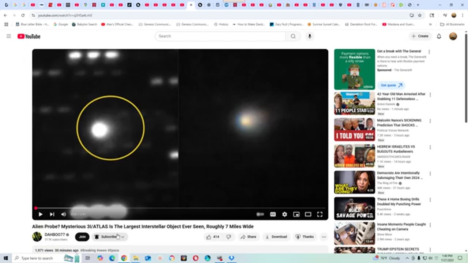
Task: Like the video with thumbs up
Action: click(x=212, y=237)
